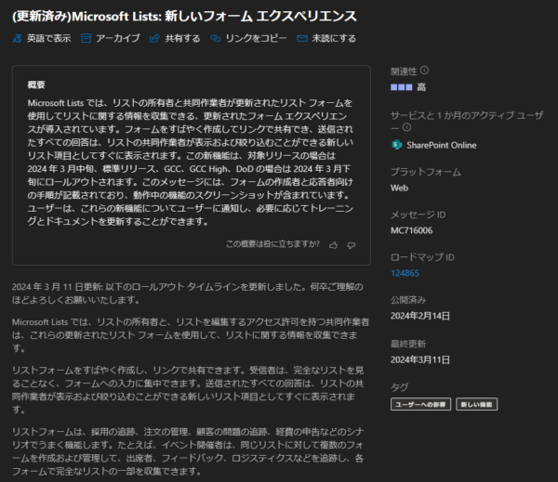Open info icon for active users heading
The image size is (558, 482).
[406, 127]
